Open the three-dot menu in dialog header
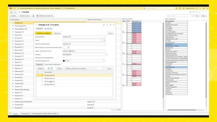 [x=107, y=25]
